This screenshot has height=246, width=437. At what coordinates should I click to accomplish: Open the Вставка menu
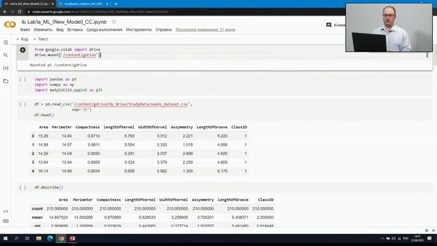click(74, 29)
